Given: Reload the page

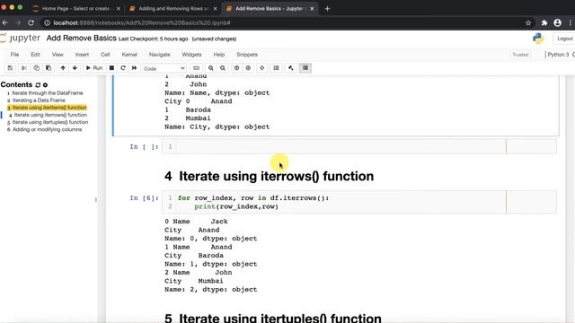Looking at the screenshot, I should pyautogui.click(x=31, y=23).
